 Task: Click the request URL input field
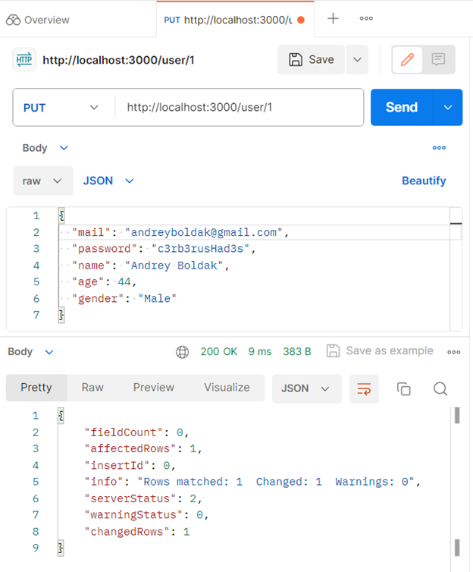tap(239, 108)
